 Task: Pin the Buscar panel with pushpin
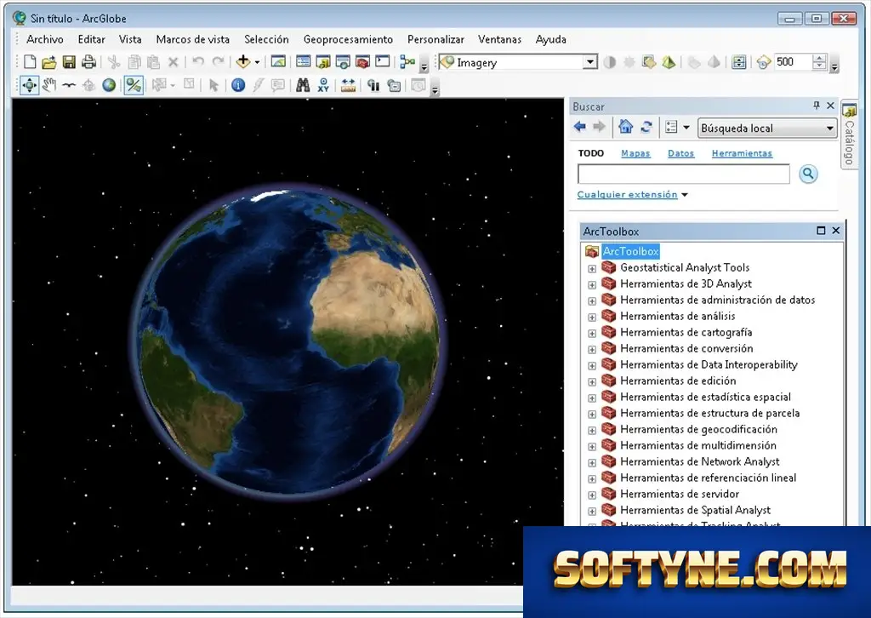click(816, 105)
